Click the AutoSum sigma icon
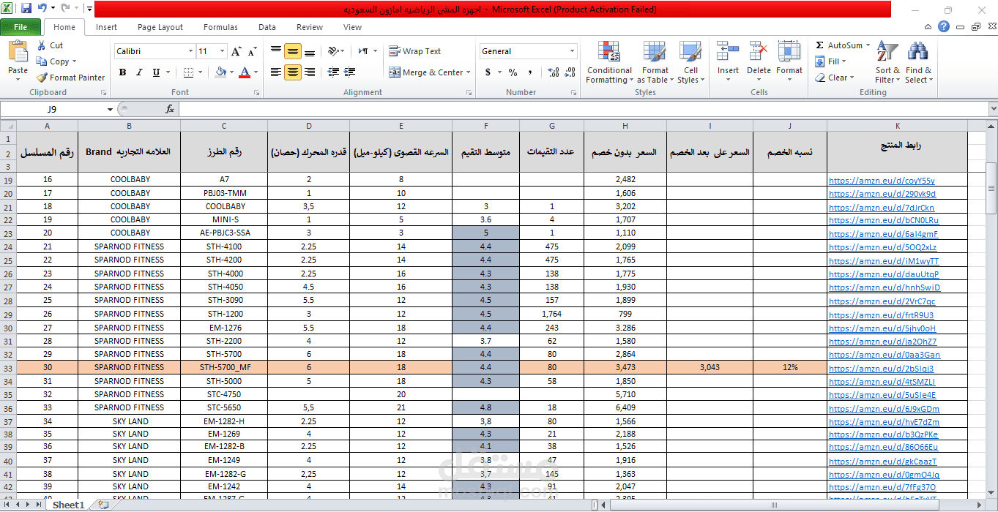The width and height of the screenshot is (998, 512). click(820, 45)
